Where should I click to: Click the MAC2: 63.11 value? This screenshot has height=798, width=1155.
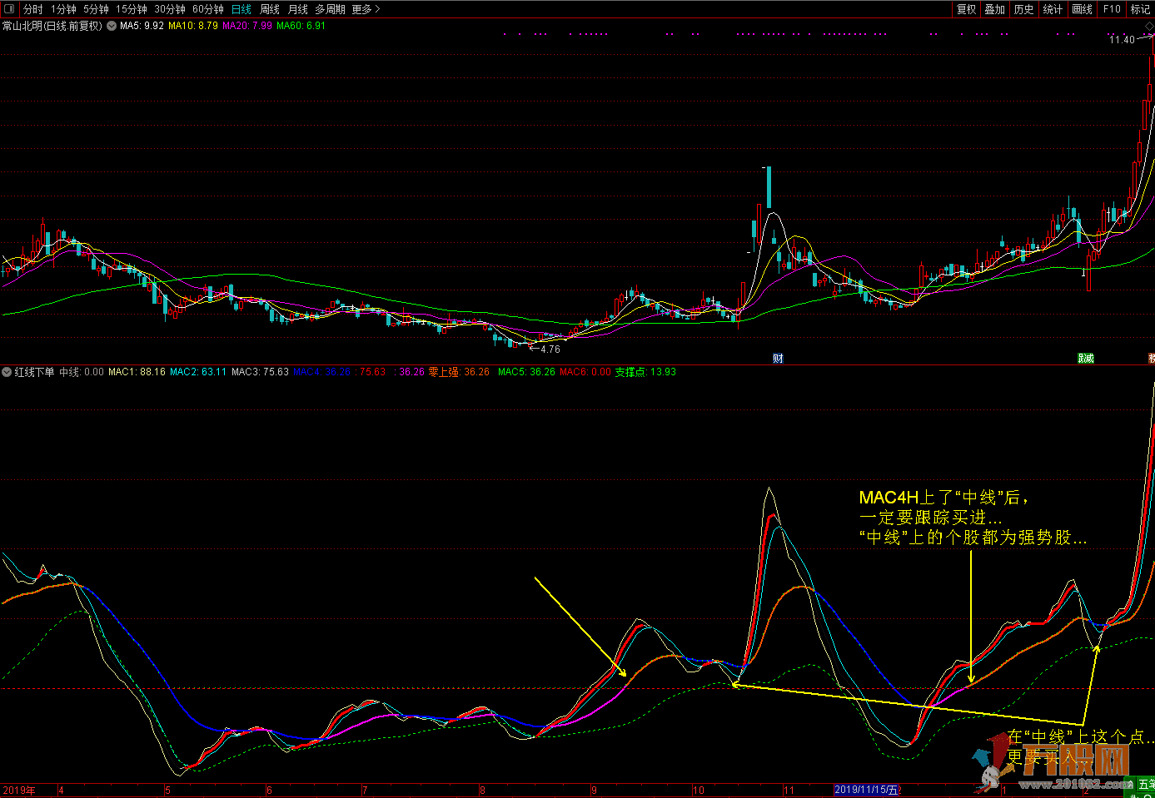(198, 372)
